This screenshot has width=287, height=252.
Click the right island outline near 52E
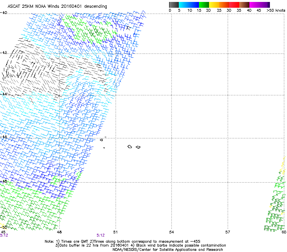click(x=138, y=147)
